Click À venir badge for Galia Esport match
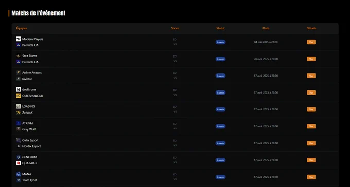 pyautogui.click(x=220, y=143)
